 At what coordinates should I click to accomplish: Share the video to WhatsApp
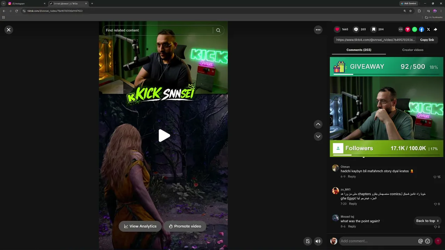(x=414, y=30)
